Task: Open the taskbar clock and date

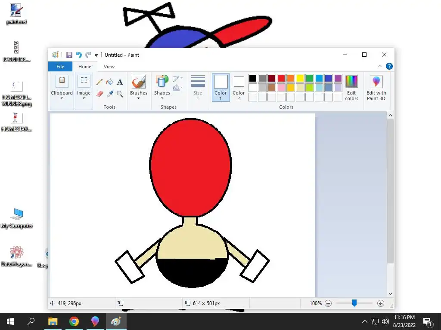Action: [x=404, y=321]
